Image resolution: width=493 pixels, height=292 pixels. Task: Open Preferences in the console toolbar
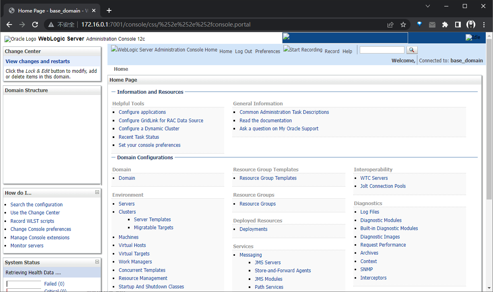point(268,51)
